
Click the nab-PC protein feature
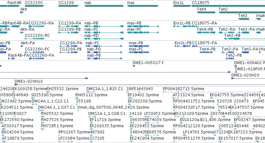[x=104, y=46]
